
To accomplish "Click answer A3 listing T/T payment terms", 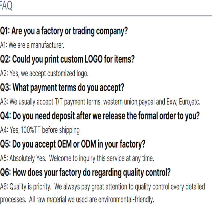I will coord(100,102).
